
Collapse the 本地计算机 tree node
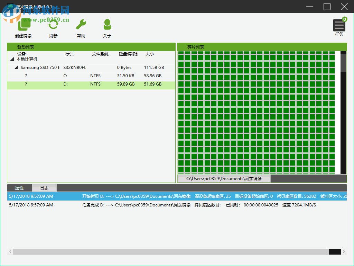coord(12,60)
